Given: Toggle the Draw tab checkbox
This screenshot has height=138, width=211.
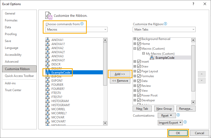Looking at the screenshot, I should [139, 66].
